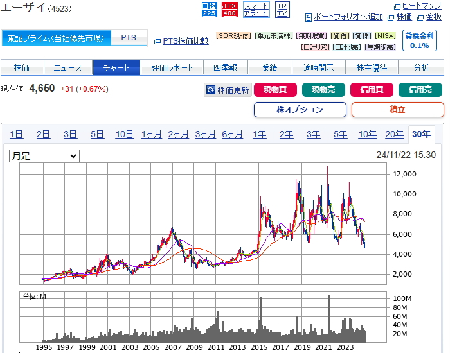
Task: Click ポートフォリオへ追加 link
Action: pyautogui.click(x=348, y=17)
